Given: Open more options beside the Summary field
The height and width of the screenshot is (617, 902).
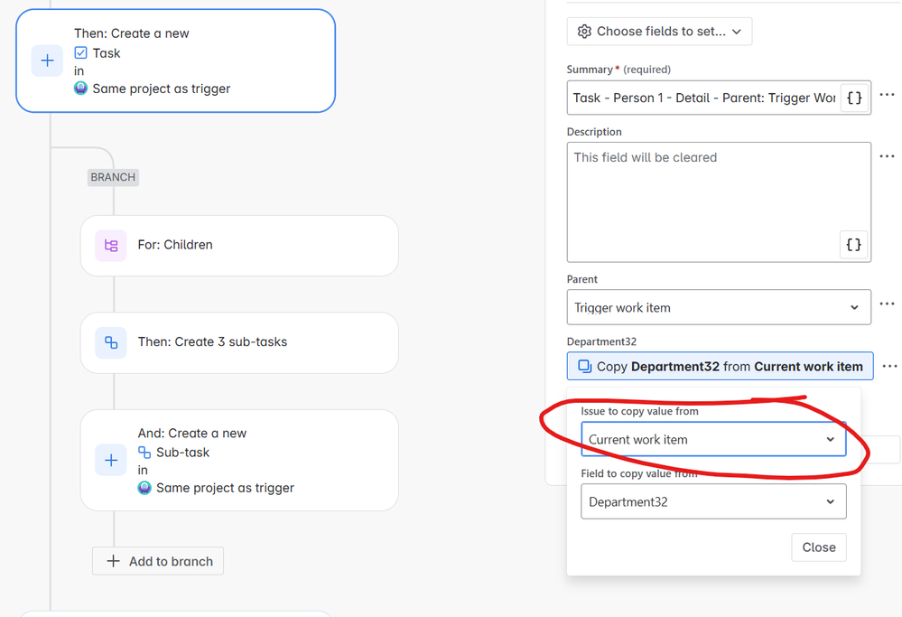Looking at the screenshot, I should pos(887,94).
